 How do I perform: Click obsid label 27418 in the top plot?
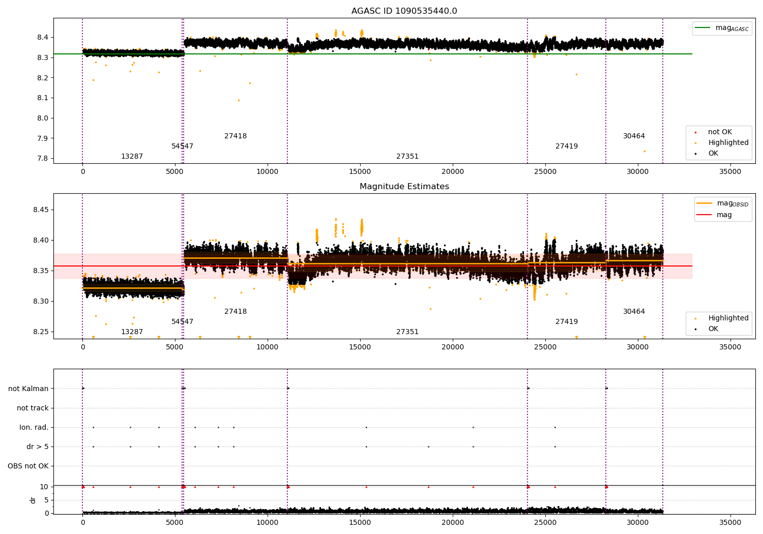pyautogui.click(x=236, y=136)
